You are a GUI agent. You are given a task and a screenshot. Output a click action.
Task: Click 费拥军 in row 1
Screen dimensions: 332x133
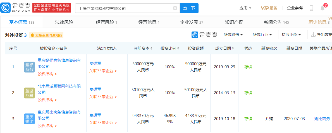95,64
